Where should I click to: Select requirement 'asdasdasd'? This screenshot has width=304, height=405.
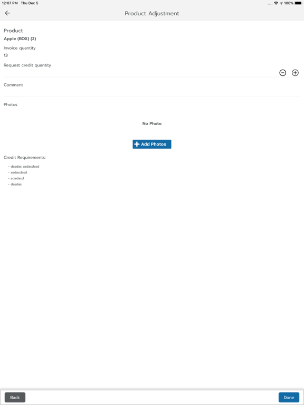[x=19, y=172]
